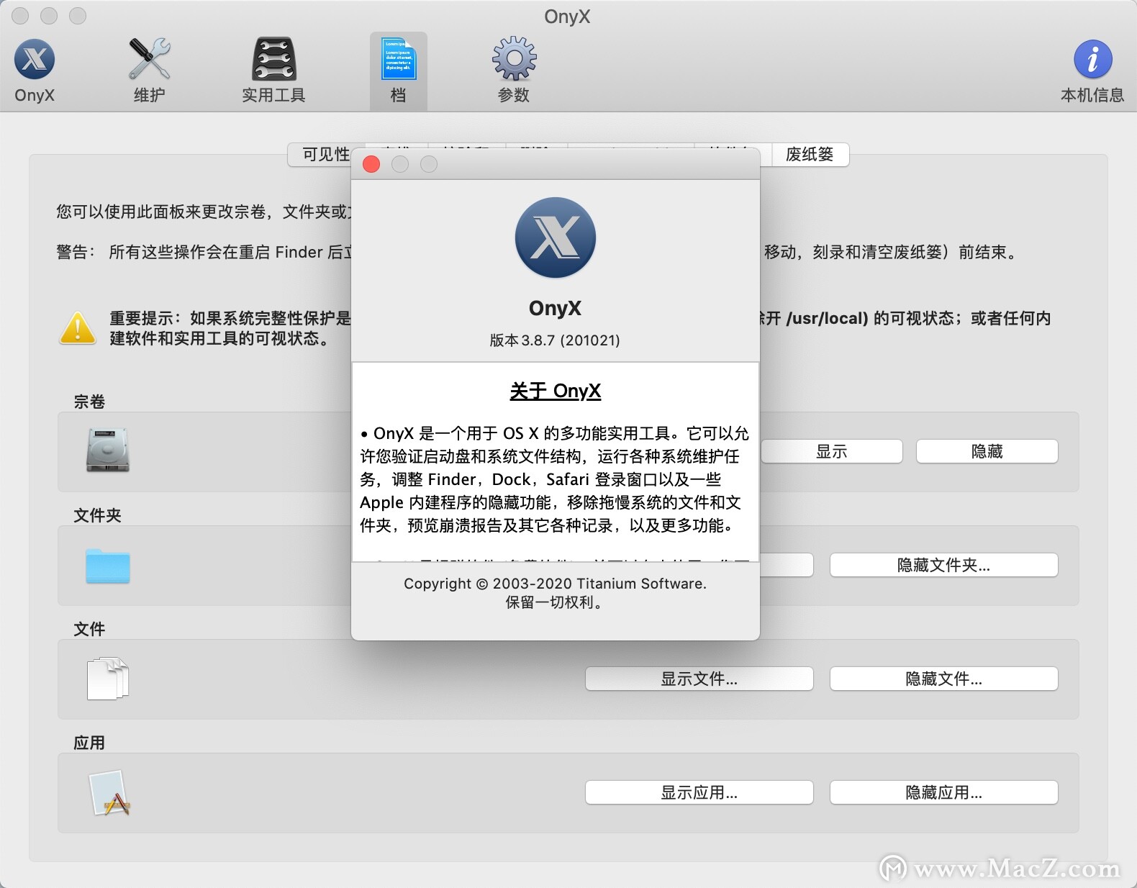This screenshot has height=888, width=1137.
Task: Close the About OnyX dialog
Action: 371,164
